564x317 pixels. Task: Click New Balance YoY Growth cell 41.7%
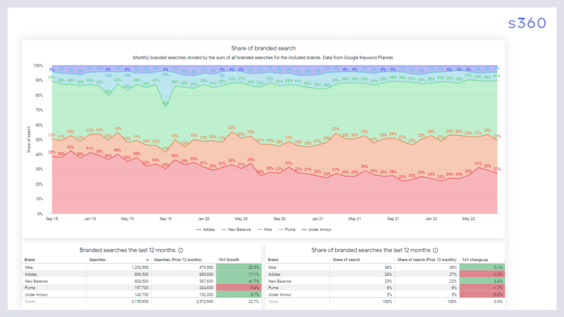239,281
